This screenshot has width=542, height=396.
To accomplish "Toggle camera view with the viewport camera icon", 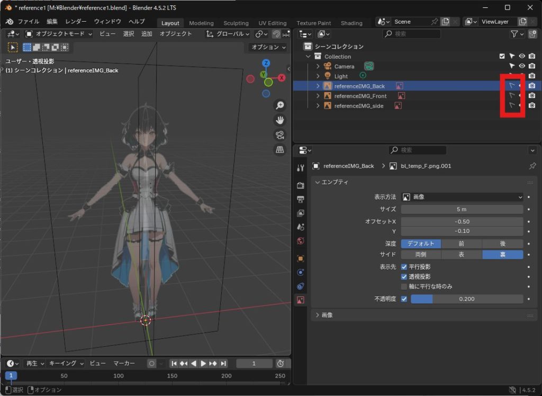I will click(x=279, y=135).
